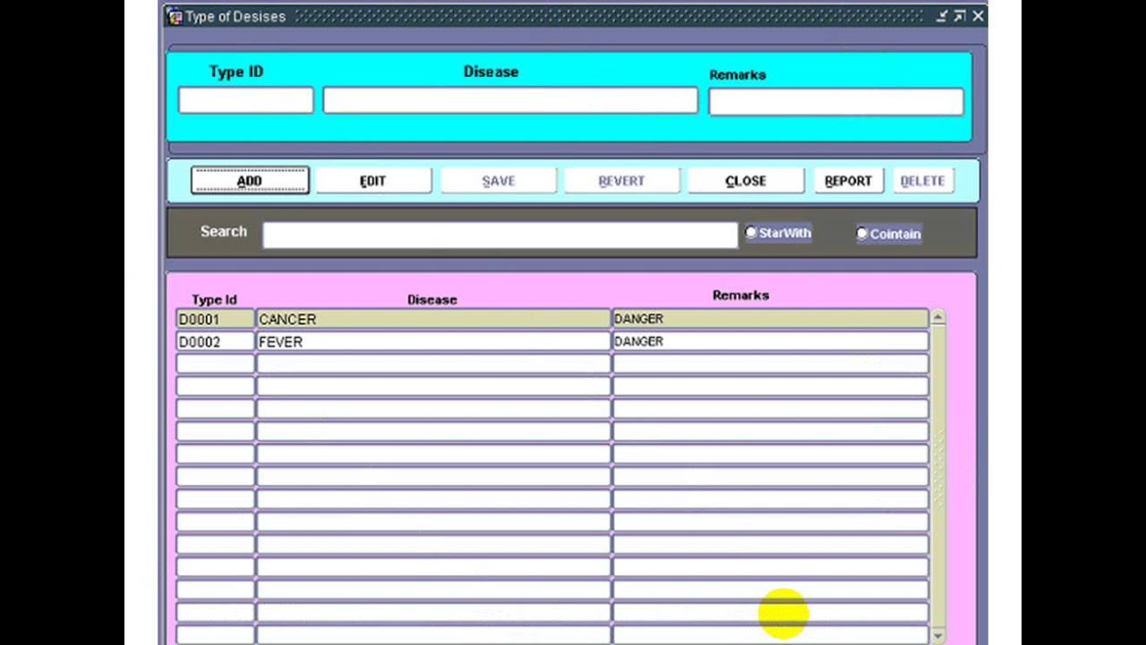Maximize the Type of Desises window
The image size is (1146, 645).
click(x=960, y=16)
